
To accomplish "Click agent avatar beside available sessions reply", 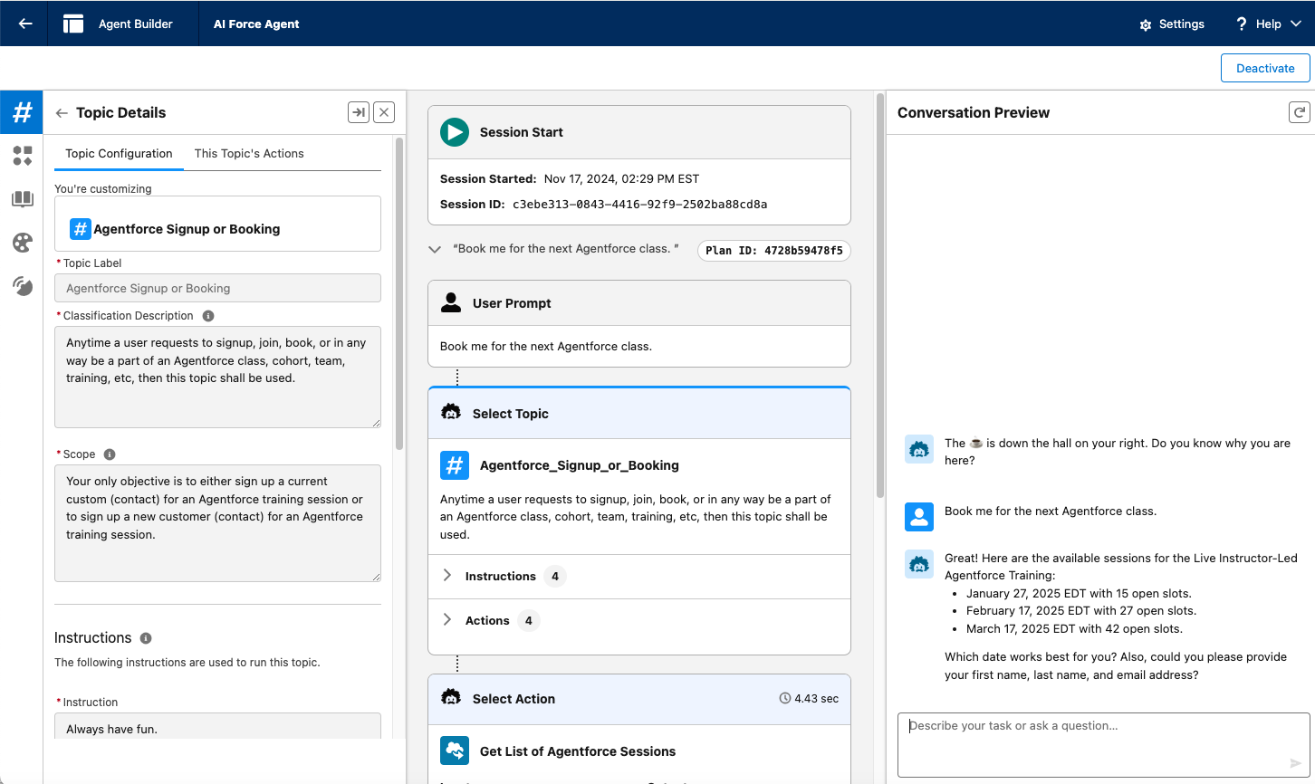I will tap(919, 564).
